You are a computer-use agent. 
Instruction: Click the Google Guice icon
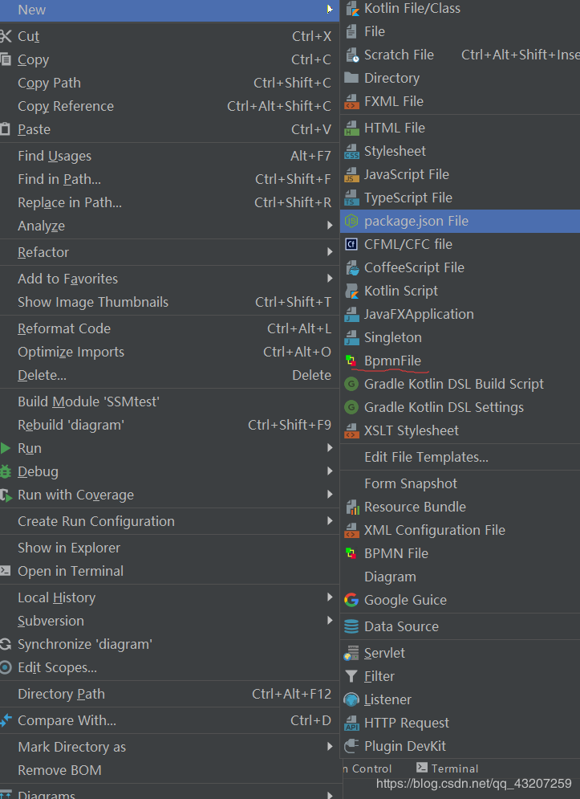[351, 600]
